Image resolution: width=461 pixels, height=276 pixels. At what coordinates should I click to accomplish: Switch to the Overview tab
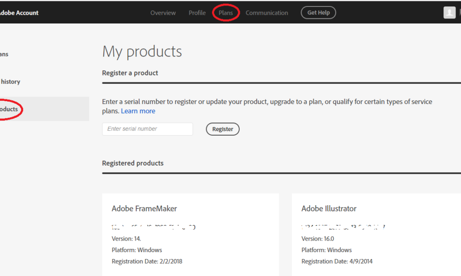pyautogui.click(x=163, y=13)
